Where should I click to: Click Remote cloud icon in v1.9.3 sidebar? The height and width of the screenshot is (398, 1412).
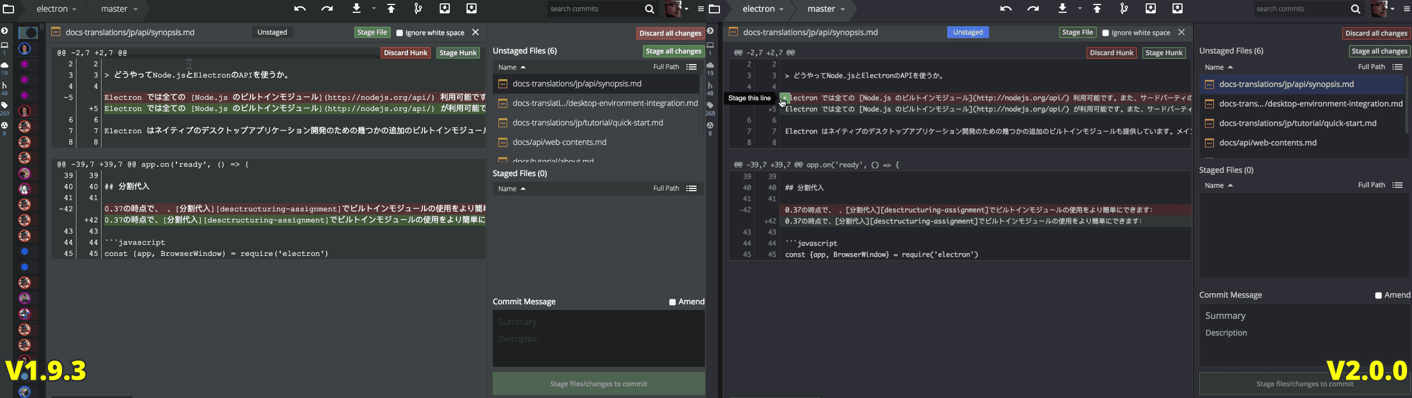pos(4,65)
